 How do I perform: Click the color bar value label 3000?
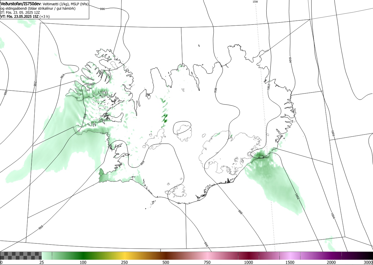pyautogui.click(x=368, y=262)
